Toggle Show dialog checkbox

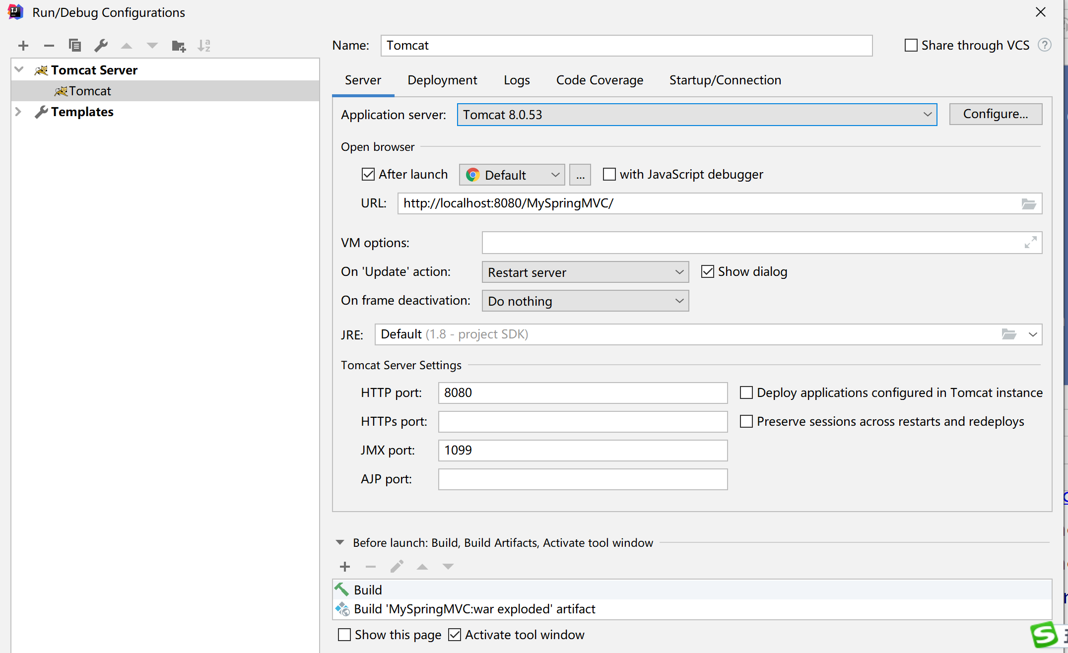point(708,271)
